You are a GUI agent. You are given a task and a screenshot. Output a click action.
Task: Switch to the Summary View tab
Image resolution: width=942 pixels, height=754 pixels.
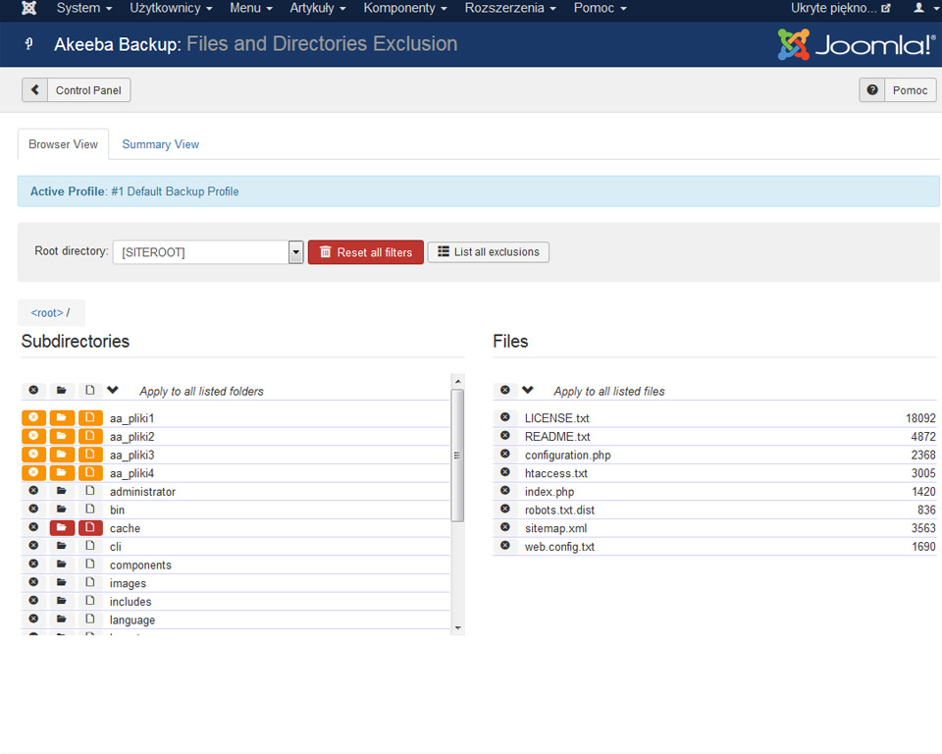pos(160,144)
